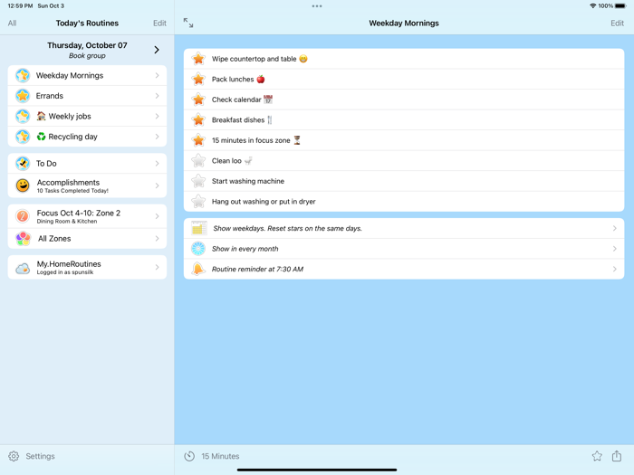This screenshot has width=634, height=475.
Task: Toggle star for 15 minutes in focus zone
Action: (x=198, y=140)
